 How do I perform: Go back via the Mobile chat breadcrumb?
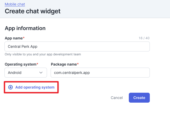(15, 4)
